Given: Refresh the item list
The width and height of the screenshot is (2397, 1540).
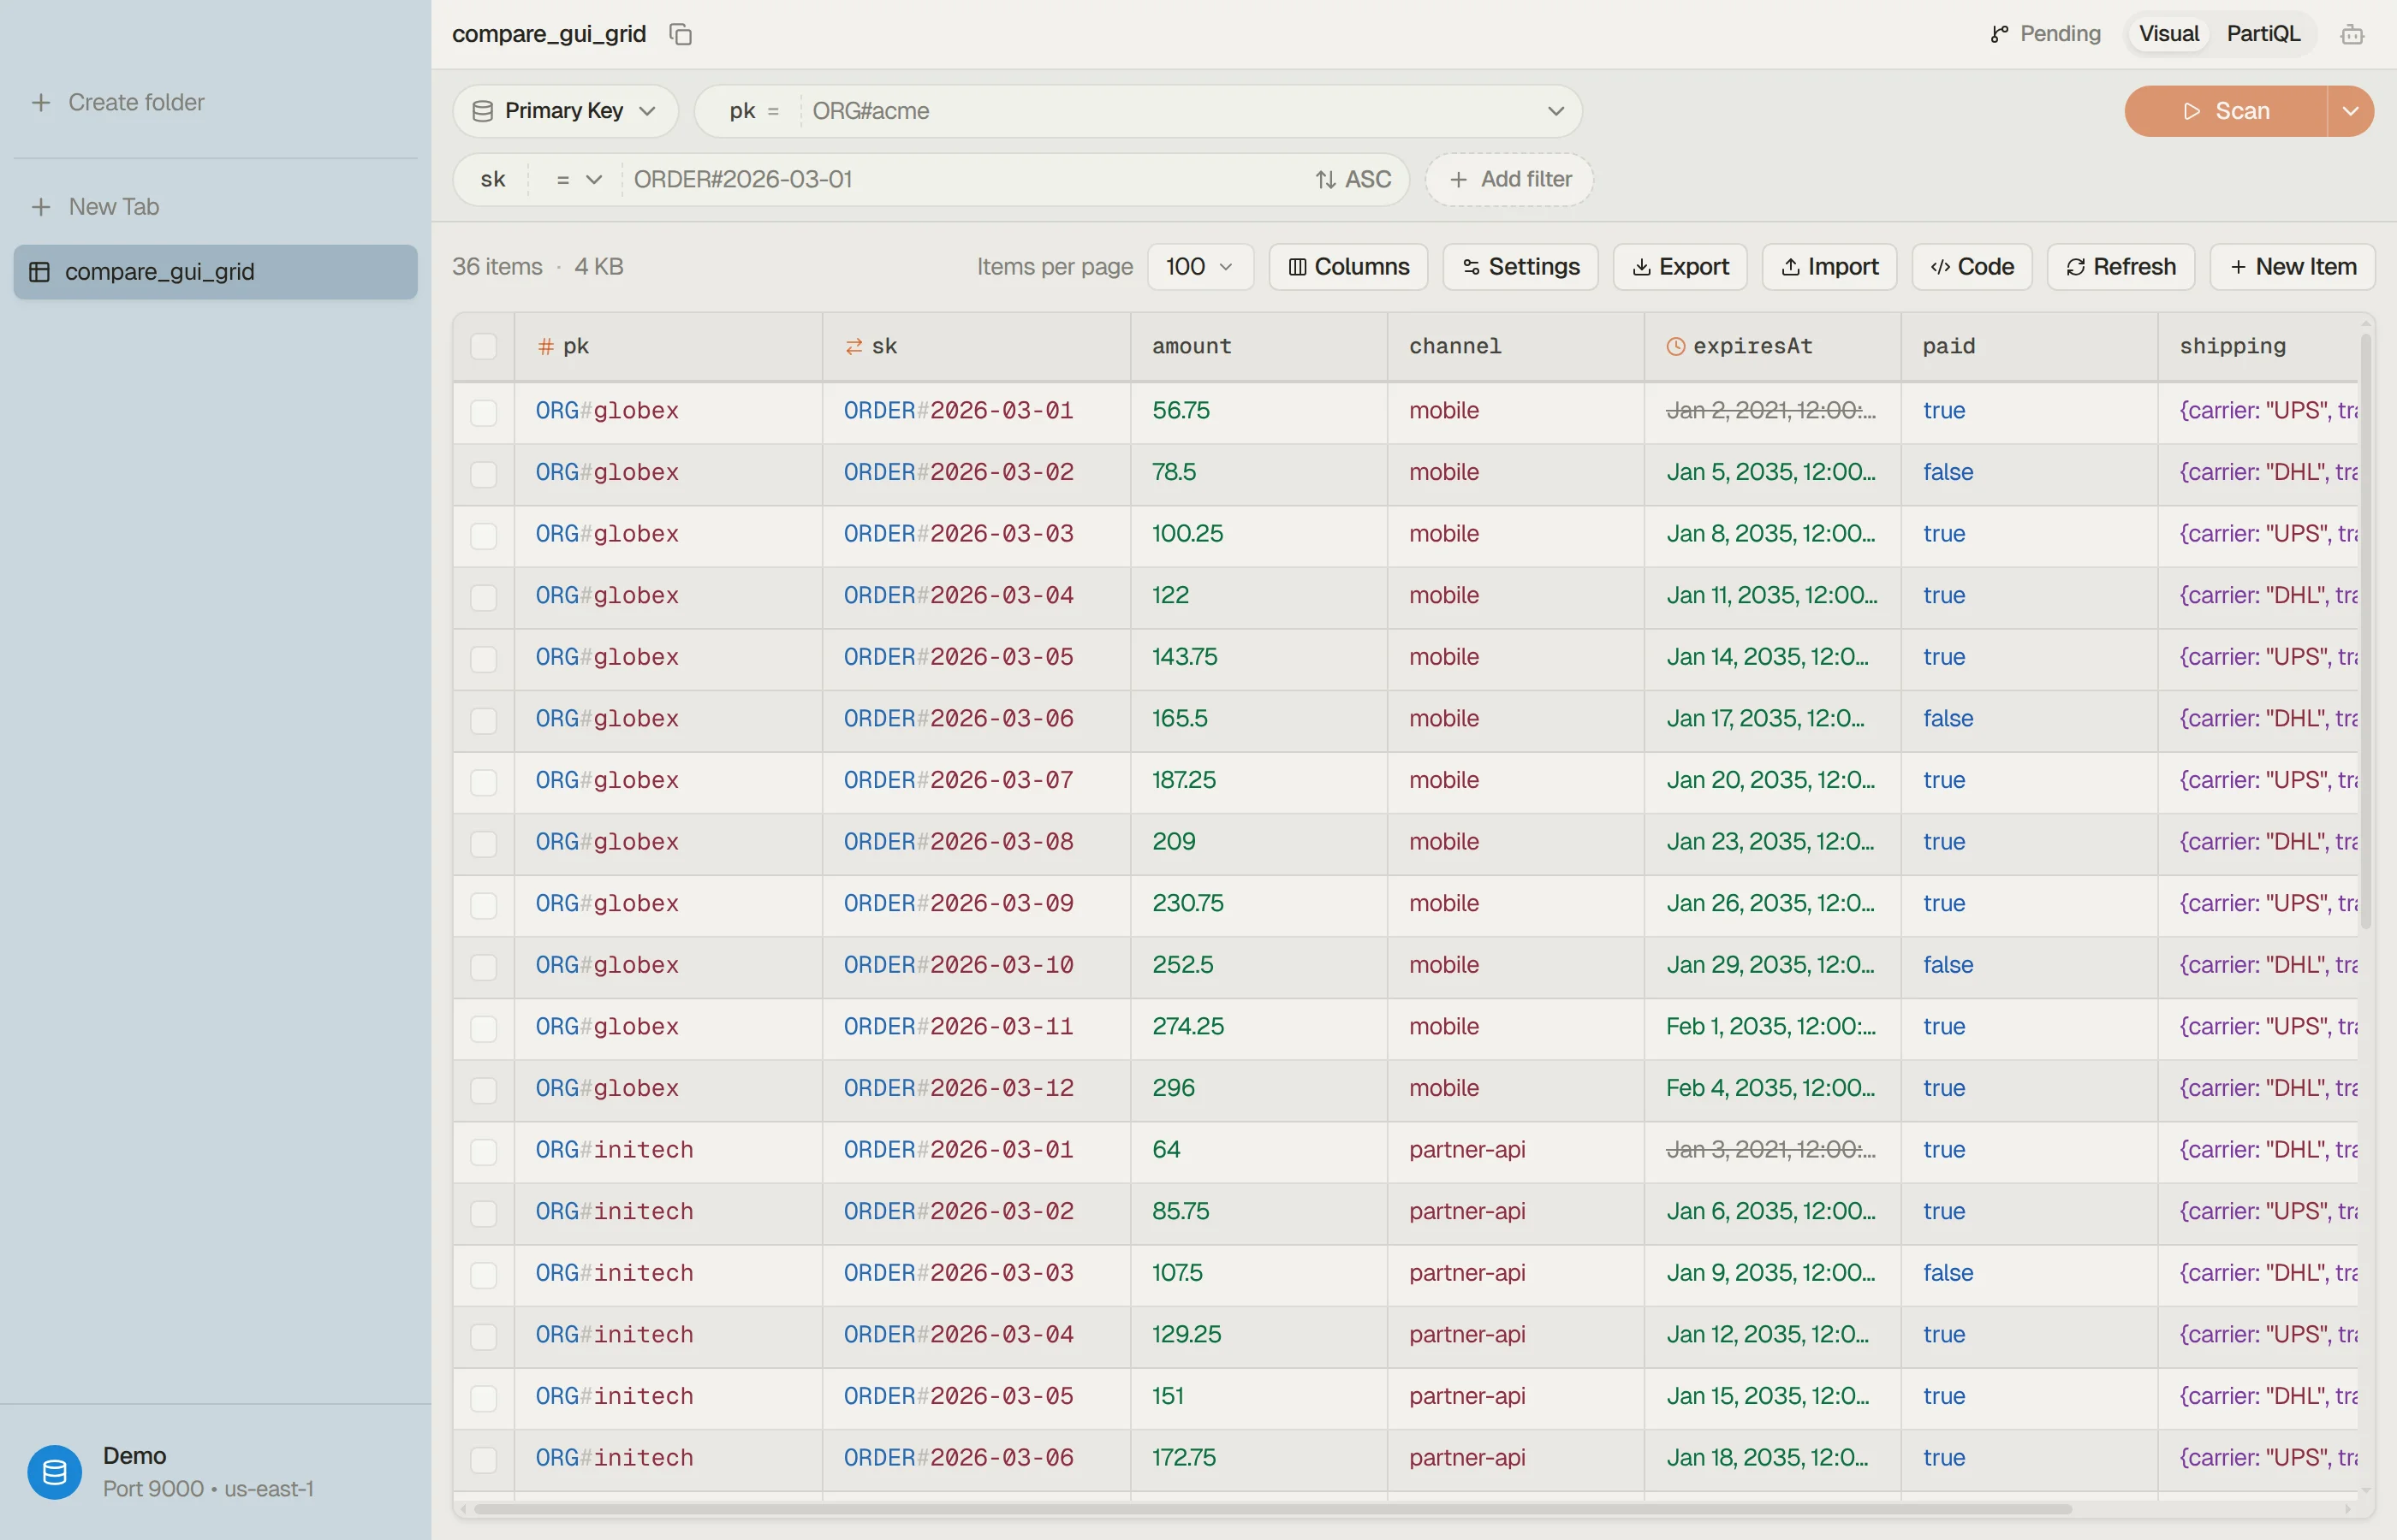Looking at the screenshot, I should pyautogui.click(x=2120, y=267).
